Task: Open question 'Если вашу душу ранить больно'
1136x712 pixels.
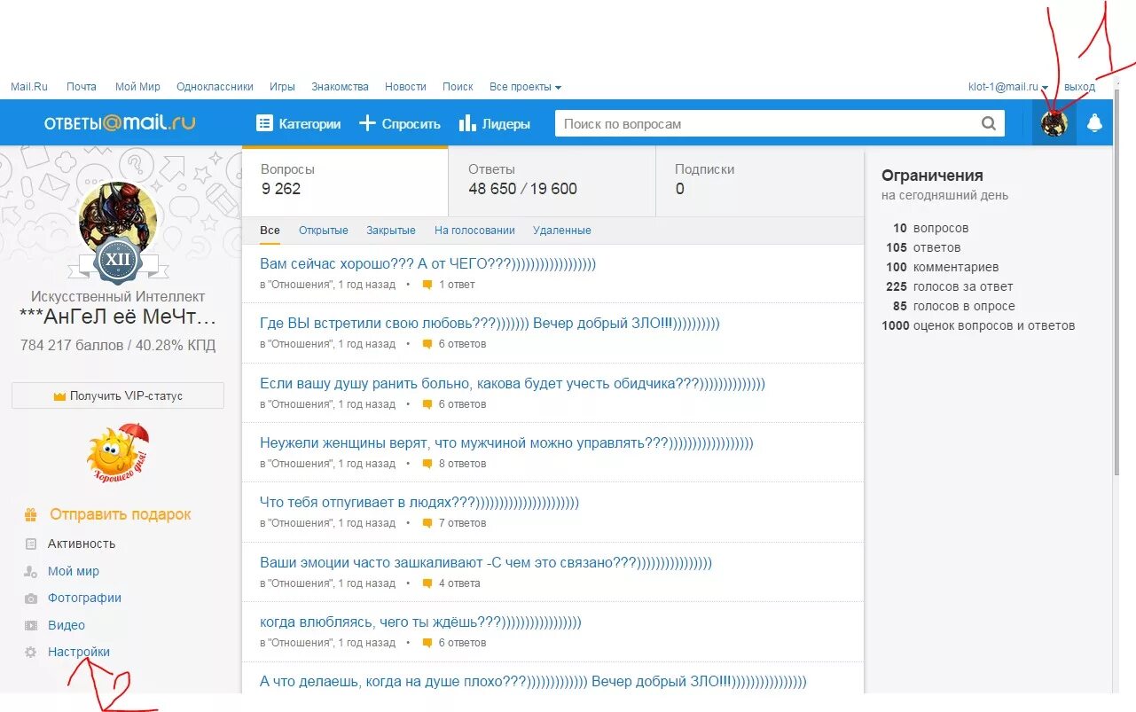Action: coord(513,384)
